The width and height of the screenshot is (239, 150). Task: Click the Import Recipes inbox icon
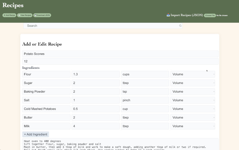click(168, 15)
